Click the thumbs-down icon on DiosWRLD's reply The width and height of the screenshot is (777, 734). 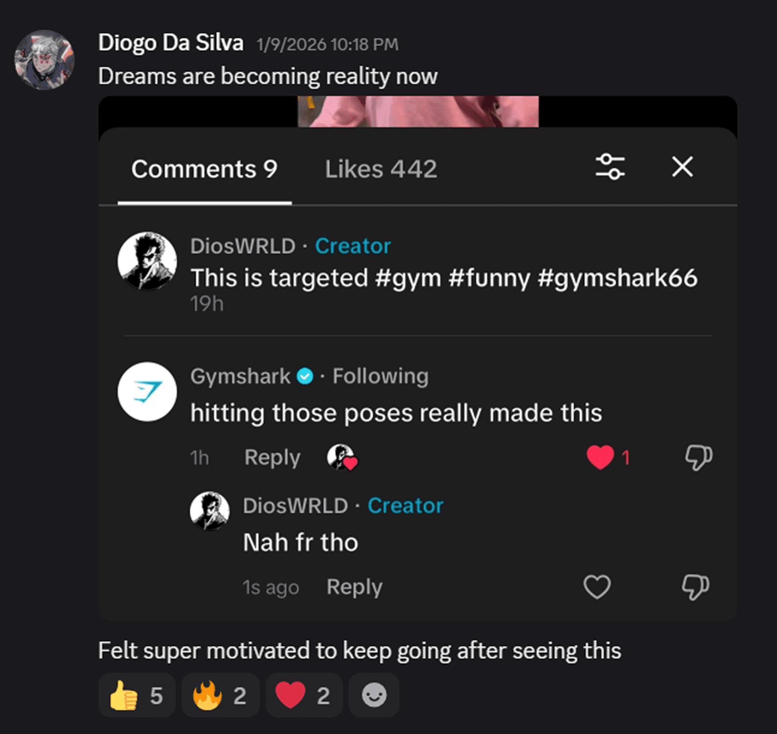(695, 587)
